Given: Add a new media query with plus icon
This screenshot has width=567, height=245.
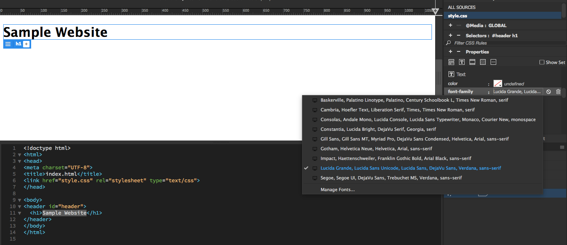Looking at the screenshot, I should [x=451, y=25].
